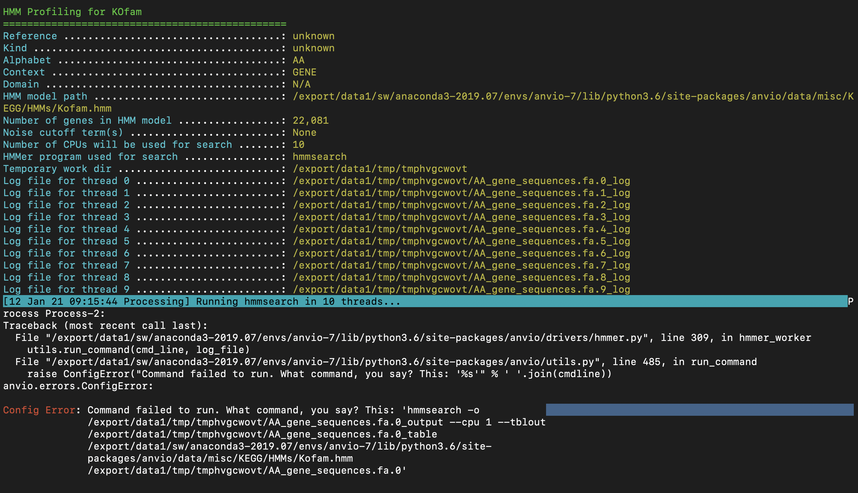
Task: Click the log file path for thread 0
Action: click(460, 181)
